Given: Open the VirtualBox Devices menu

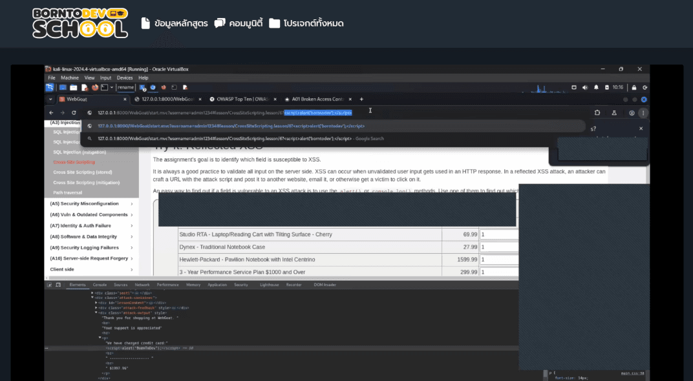Looking at the screenshot, I should (125, 77).
